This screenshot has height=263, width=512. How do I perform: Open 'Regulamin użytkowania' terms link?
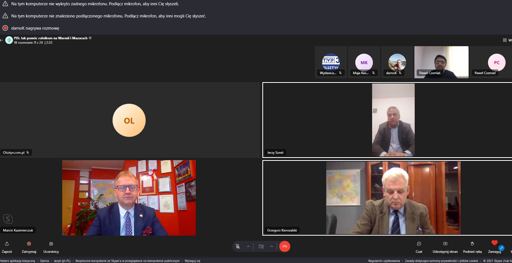384,261
